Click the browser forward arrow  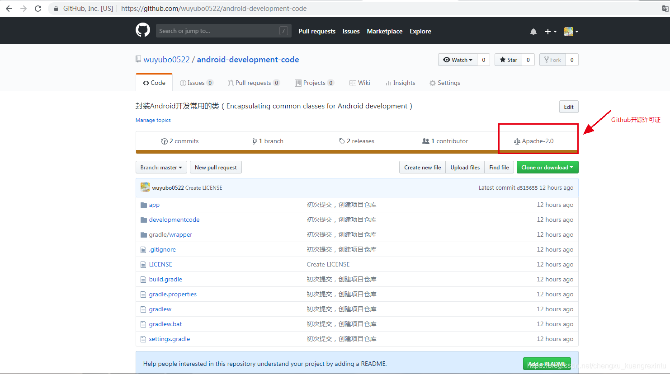[x=24, y=9]
